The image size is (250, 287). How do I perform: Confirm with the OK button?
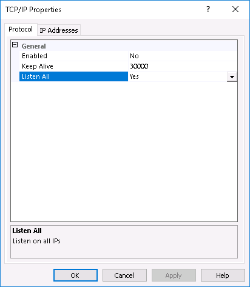point(75,275)
